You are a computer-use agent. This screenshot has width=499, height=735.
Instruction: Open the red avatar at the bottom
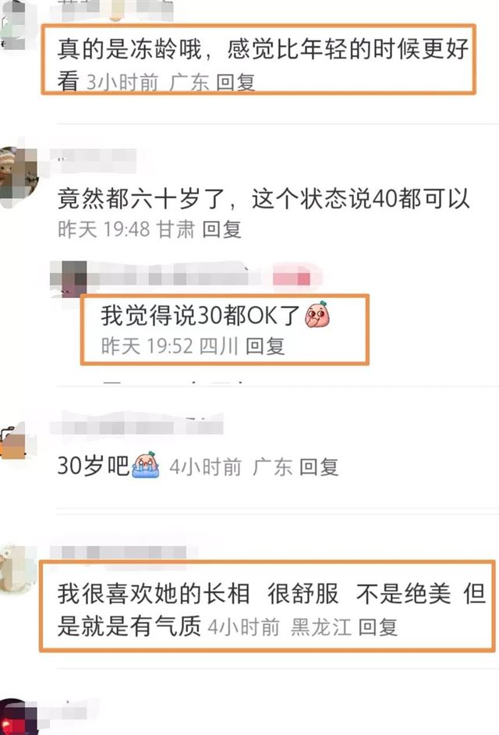[19, 717]
